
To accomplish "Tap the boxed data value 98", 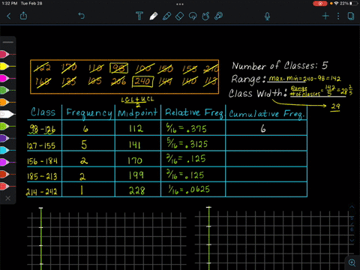I will (119, 67).
